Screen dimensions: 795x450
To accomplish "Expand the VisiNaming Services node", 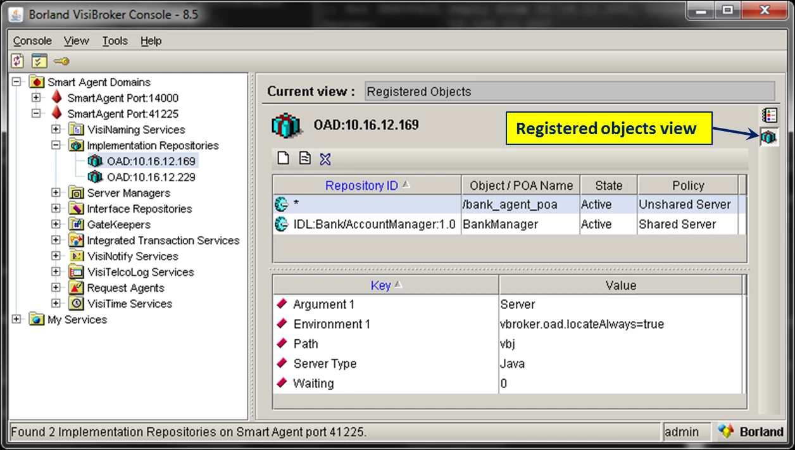I will (56, 129).
